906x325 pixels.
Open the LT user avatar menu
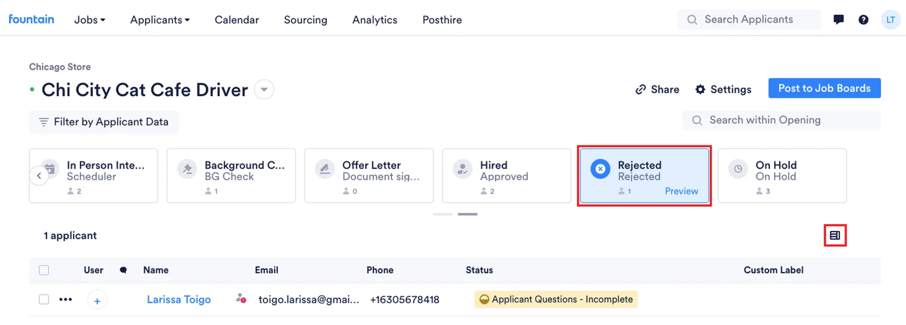[891, 19]
